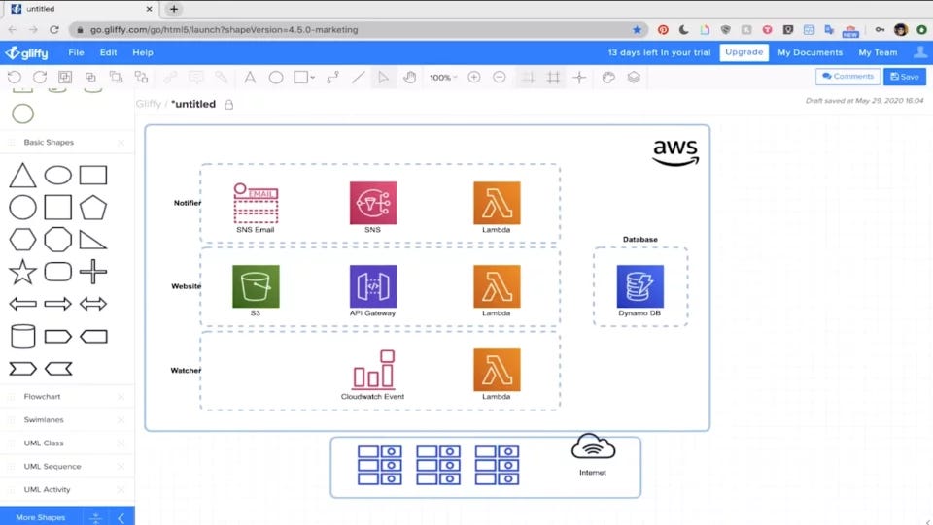Open My Team link
Image resolution: width=933 pixels, height=525 pixels.
coord(878,52)
